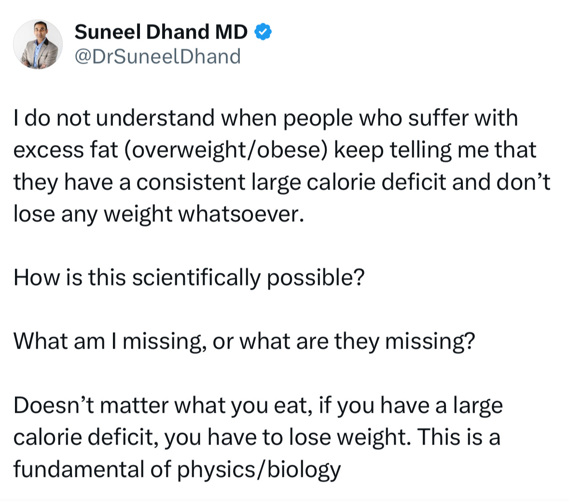Click the word 'understand' in the first line
This screenshot has height=501, width=569.
(x=155, y=118)
